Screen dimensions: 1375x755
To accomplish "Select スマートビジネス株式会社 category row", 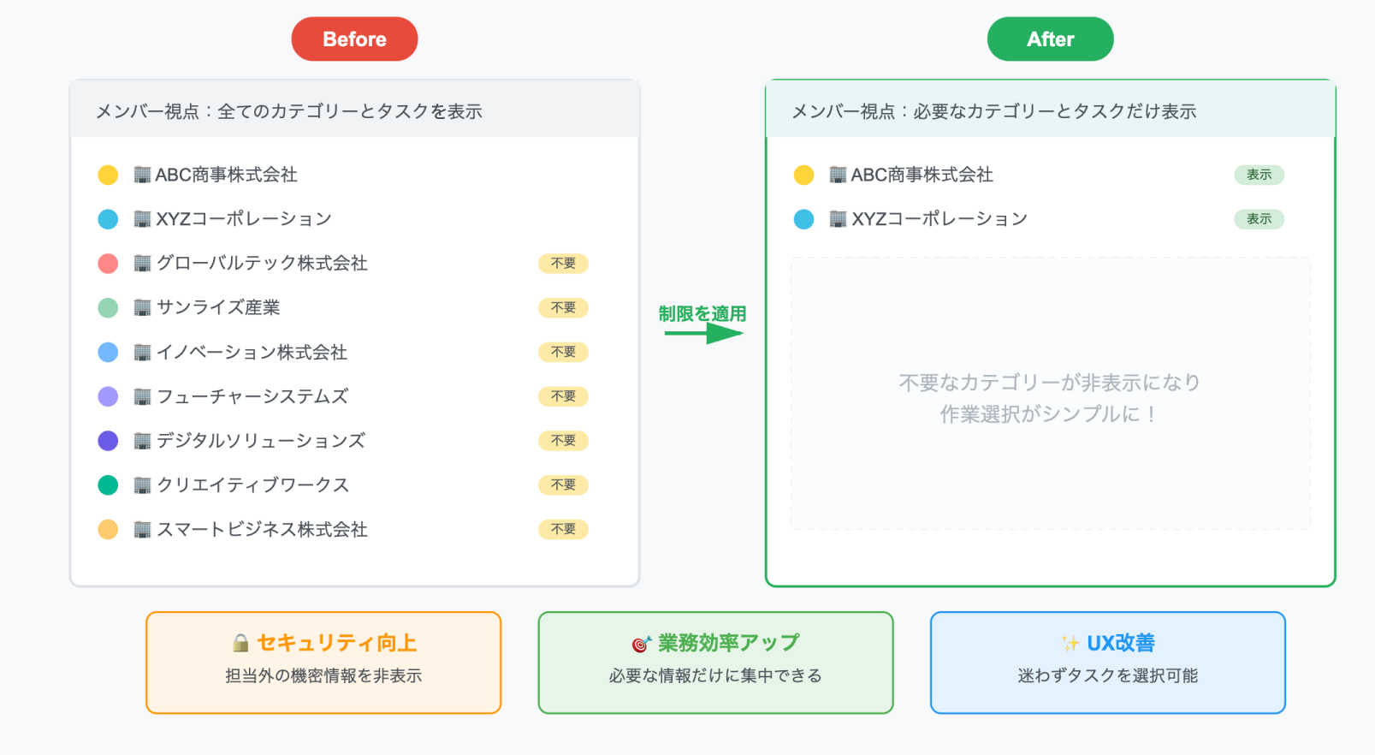I will 262,530.
